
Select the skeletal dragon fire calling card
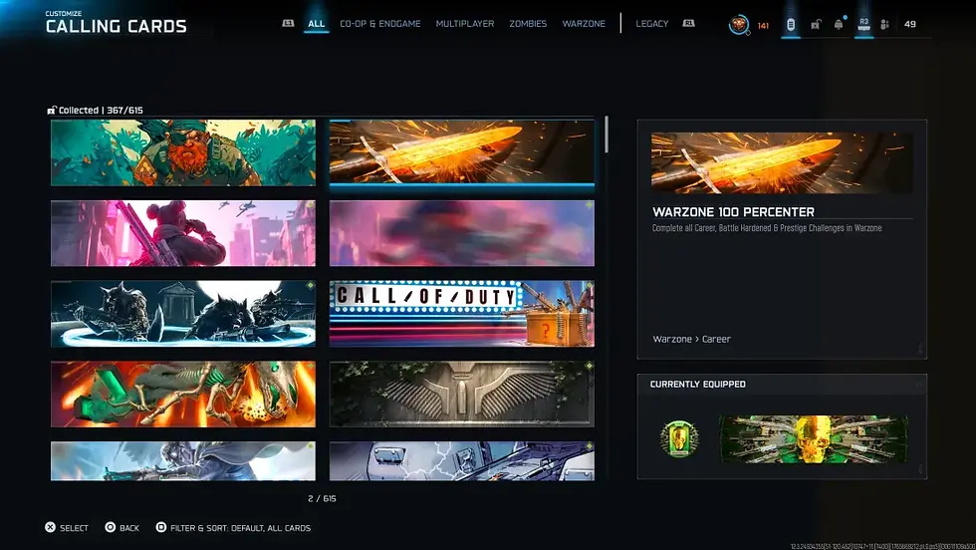[x=183, y=394]
